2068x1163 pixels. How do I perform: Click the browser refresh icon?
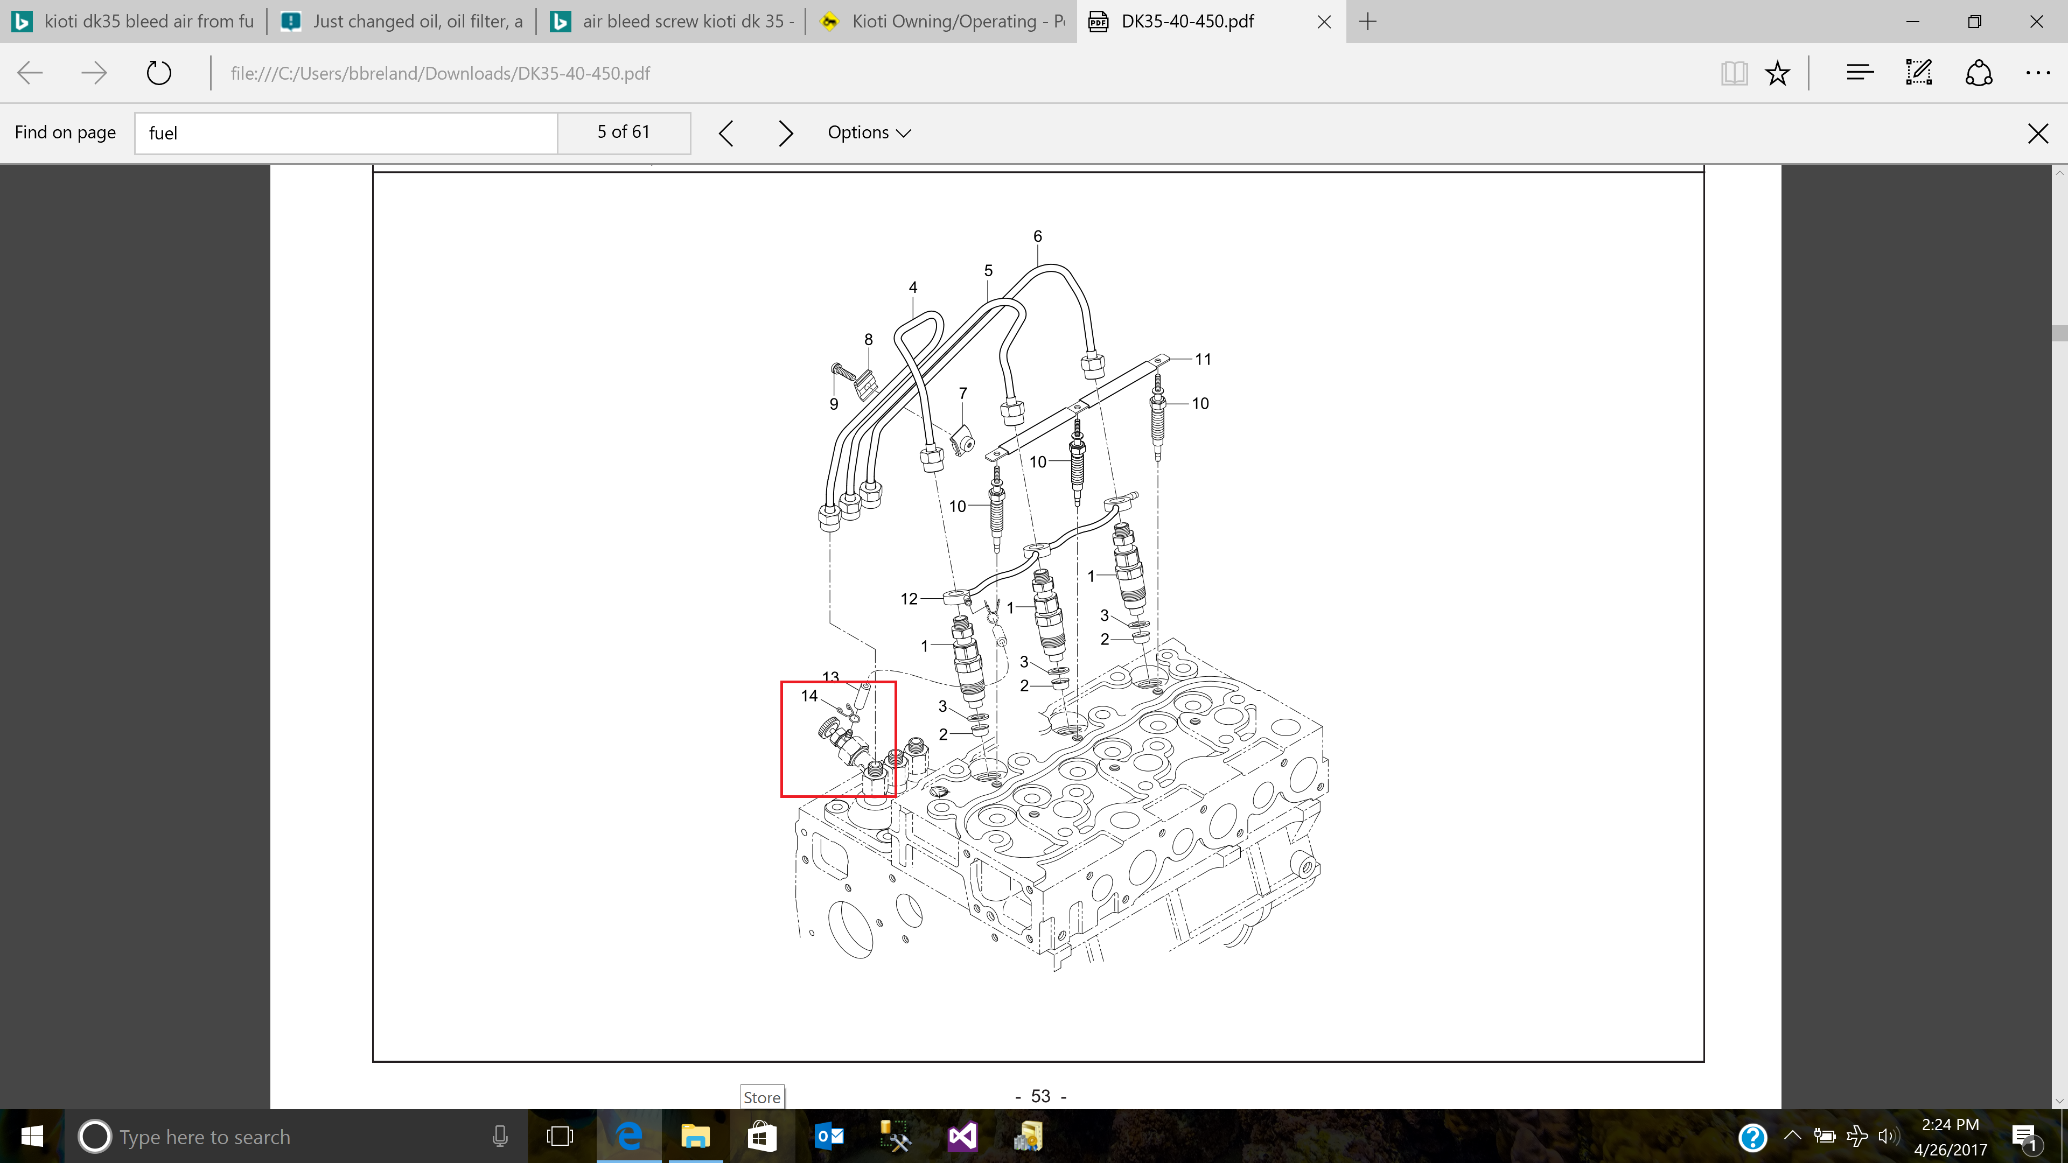click(159, 73)
